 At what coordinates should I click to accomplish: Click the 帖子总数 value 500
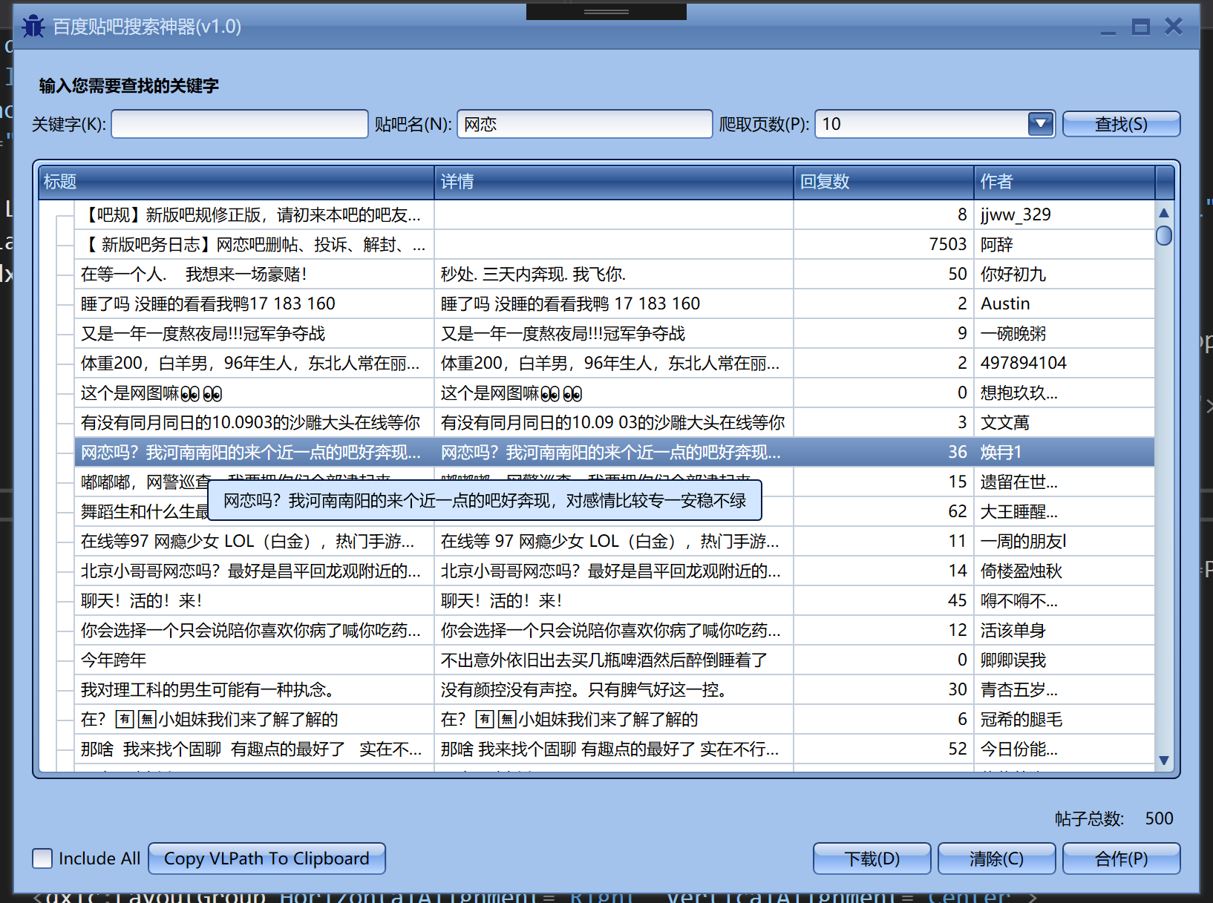[1159, 818]
